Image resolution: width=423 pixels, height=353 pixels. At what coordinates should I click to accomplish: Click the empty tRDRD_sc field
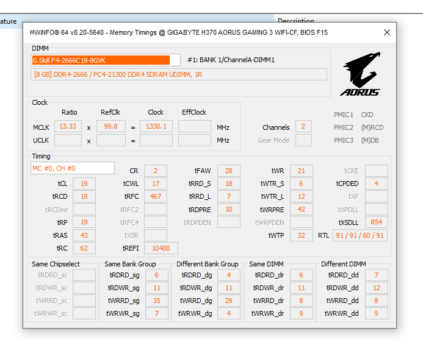point(84,275)
